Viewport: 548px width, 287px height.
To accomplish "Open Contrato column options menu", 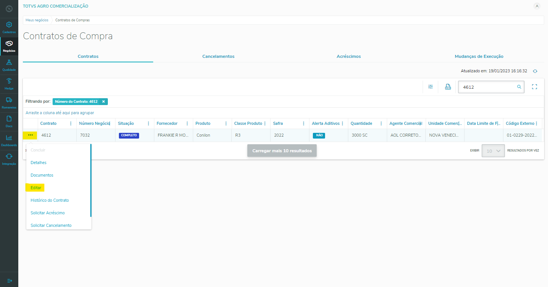I will pos(71,123).
